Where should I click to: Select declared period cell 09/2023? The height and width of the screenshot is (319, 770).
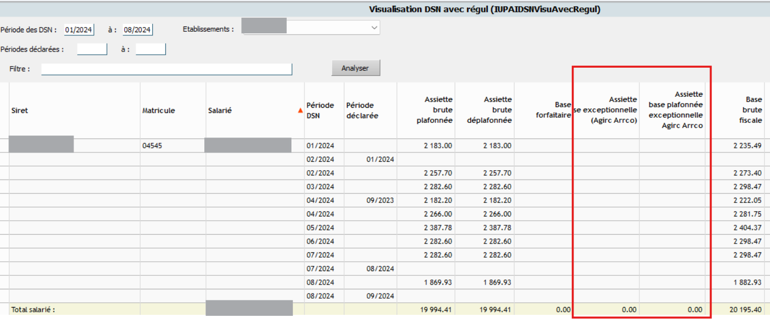(x=380, y=200)
